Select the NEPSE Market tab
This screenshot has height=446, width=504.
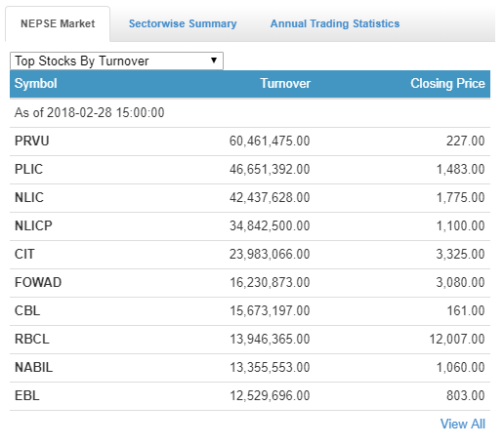point(58,23)
